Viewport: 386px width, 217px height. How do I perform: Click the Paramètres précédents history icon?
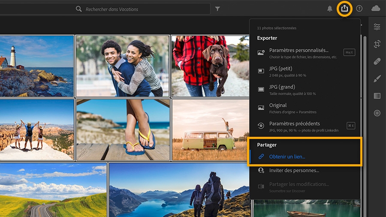261,126
